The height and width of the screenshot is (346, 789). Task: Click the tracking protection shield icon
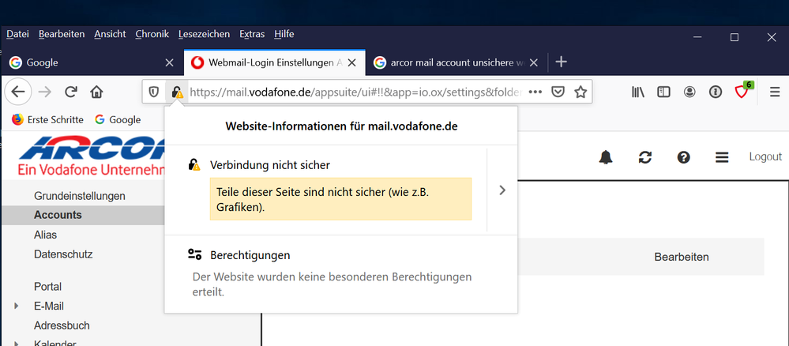coord(154,92)
